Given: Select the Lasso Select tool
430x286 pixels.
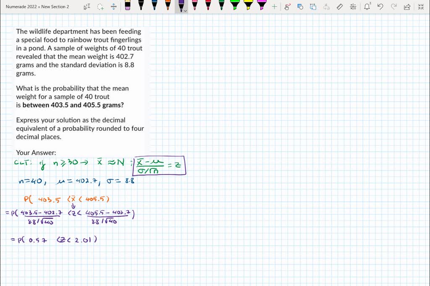Looking at the screenshot, I should pos(100,7).
